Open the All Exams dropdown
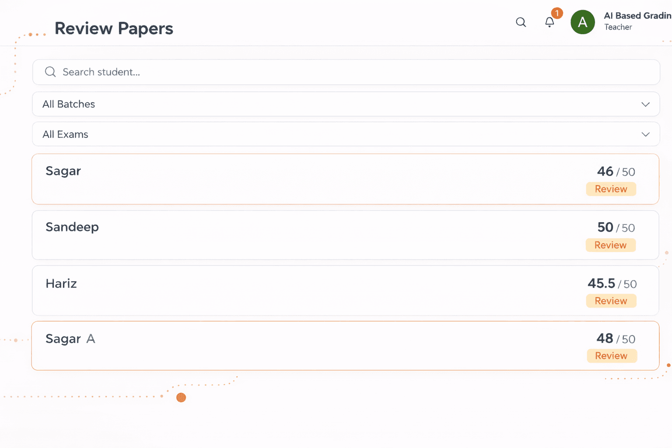 (x=346, y=134)
